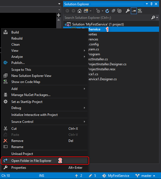
Task: Click the Ch 10 indicator in status bar
Action: click(x=6, y=176)
